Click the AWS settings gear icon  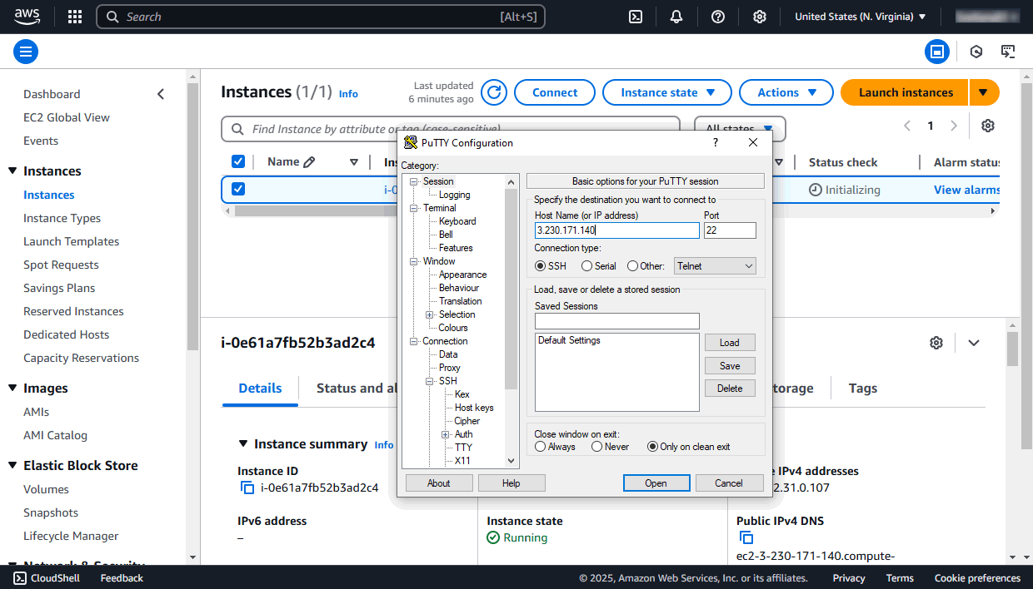coord(760,17)
